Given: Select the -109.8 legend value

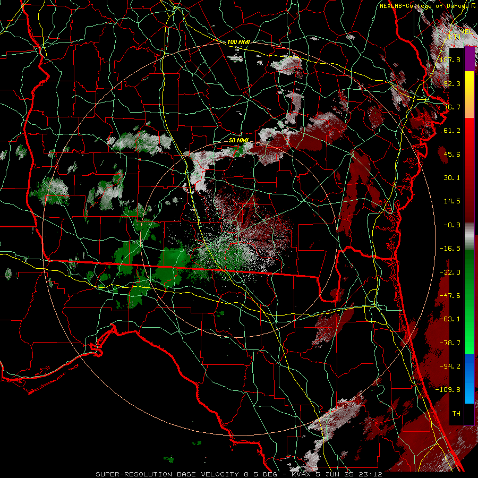Looking at the screenshot, I should pos(448,390).
